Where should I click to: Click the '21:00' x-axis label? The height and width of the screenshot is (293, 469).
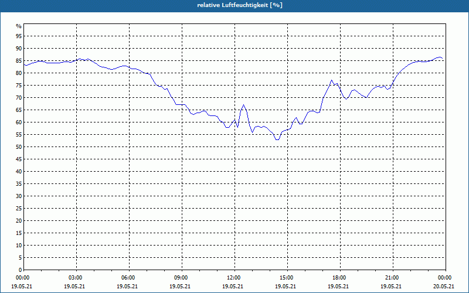click(393, 278)
